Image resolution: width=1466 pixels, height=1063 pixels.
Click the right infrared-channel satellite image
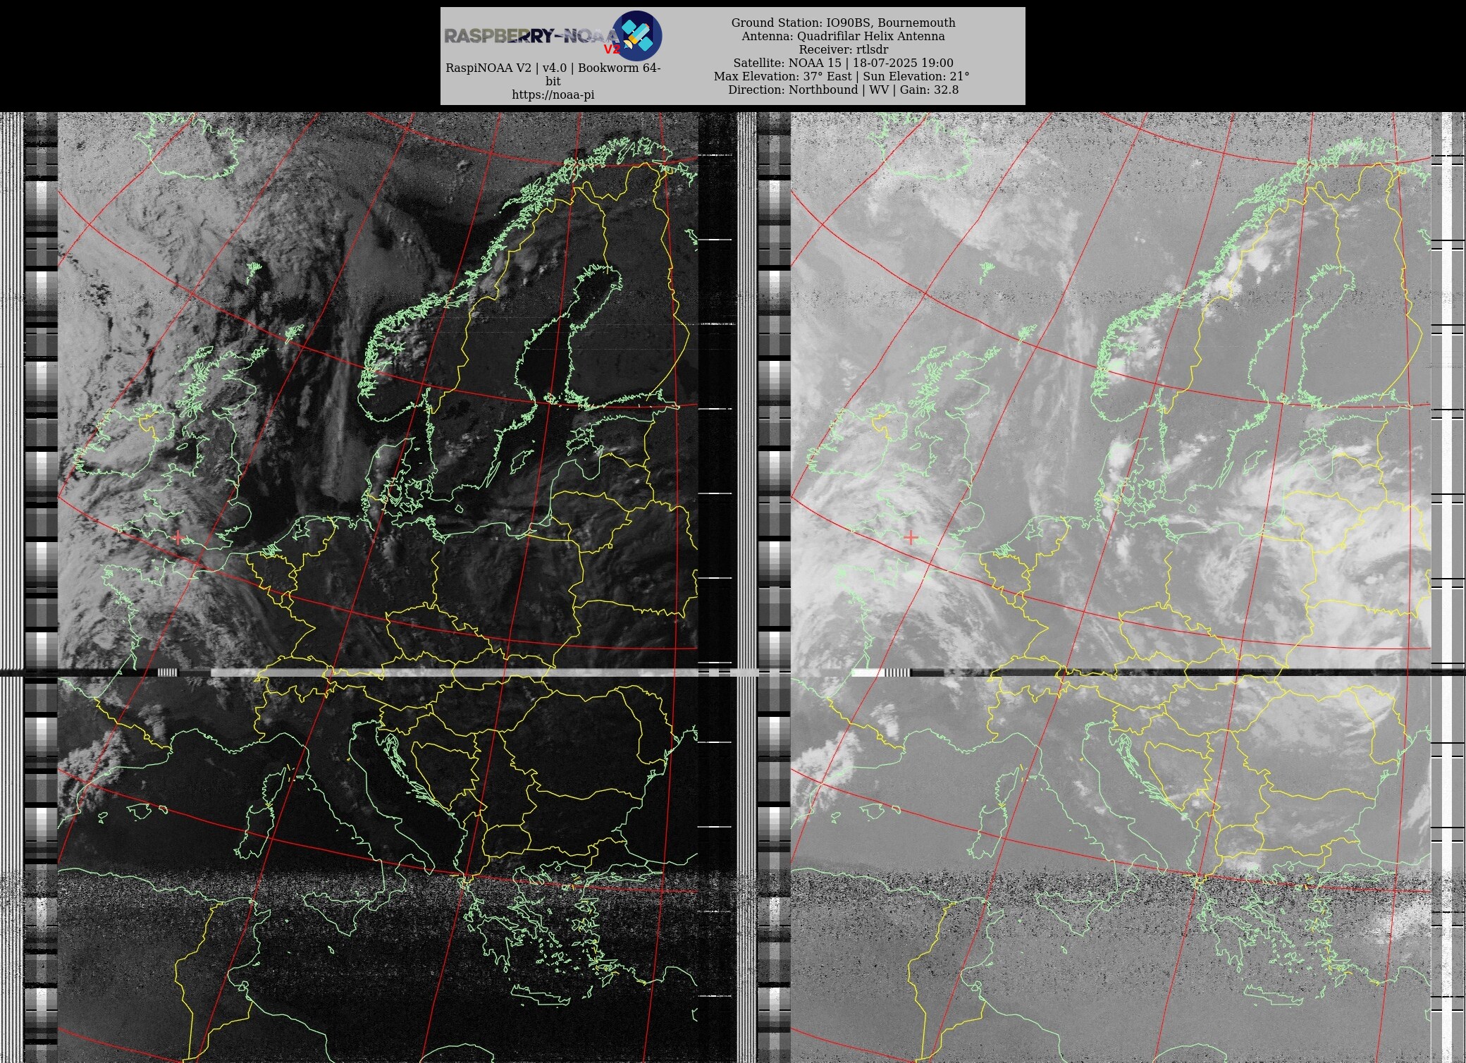pyautogui.click(x=1111, y=587)
